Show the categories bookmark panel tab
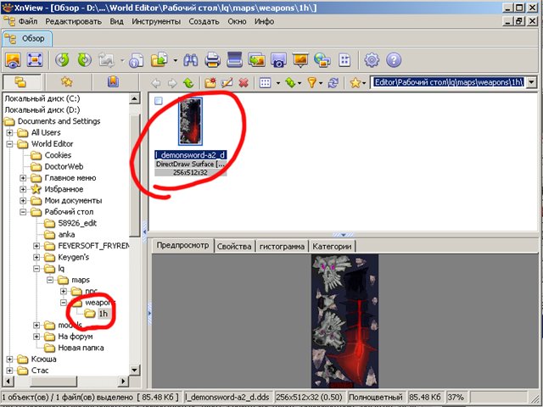The height and width of the screenshot is (407, 543). 113,82
